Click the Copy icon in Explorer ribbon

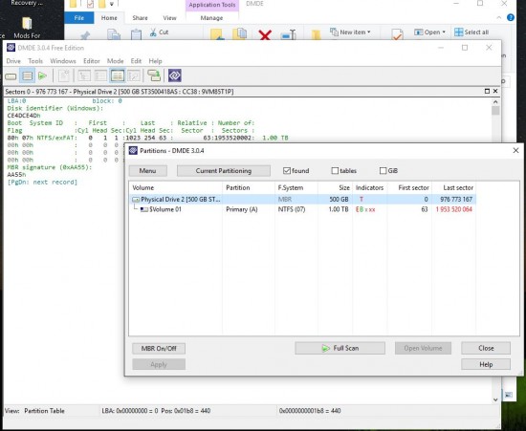coord(114,34)
